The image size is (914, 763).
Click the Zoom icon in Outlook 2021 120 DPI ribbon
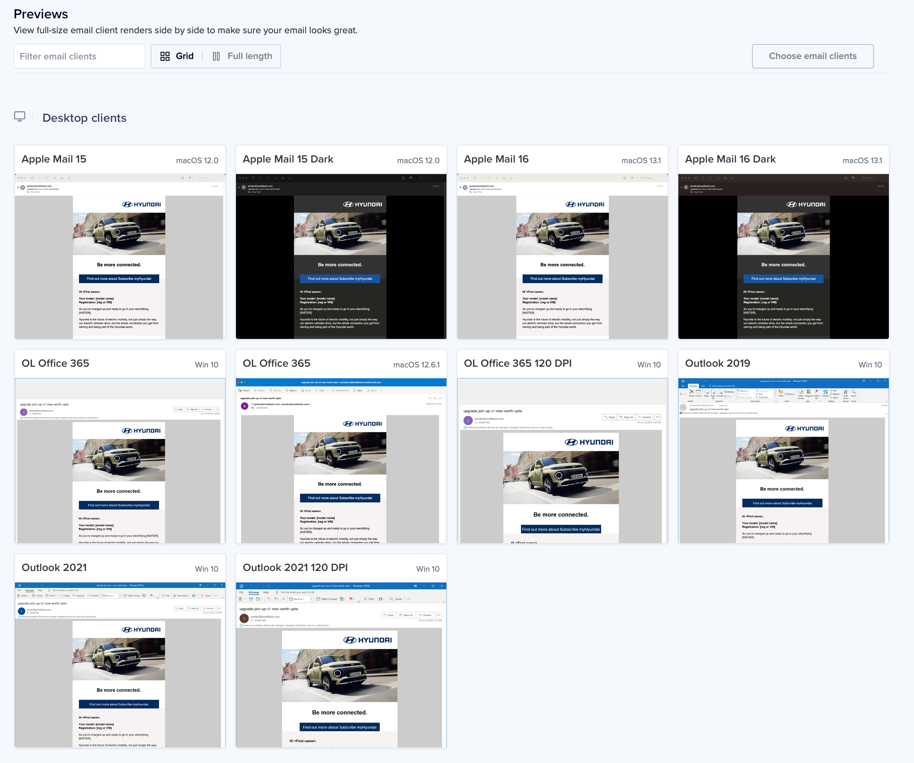(x=396, y=599)
